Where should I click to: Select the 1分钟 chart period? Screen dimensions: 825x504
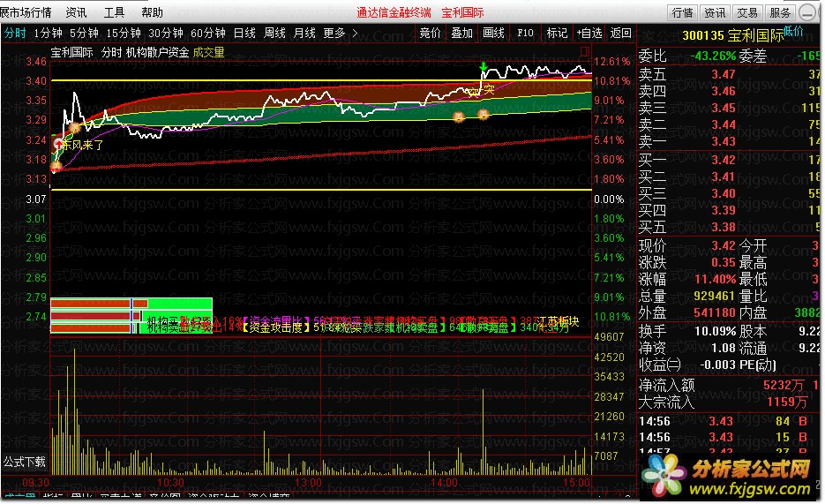point(48,34)
